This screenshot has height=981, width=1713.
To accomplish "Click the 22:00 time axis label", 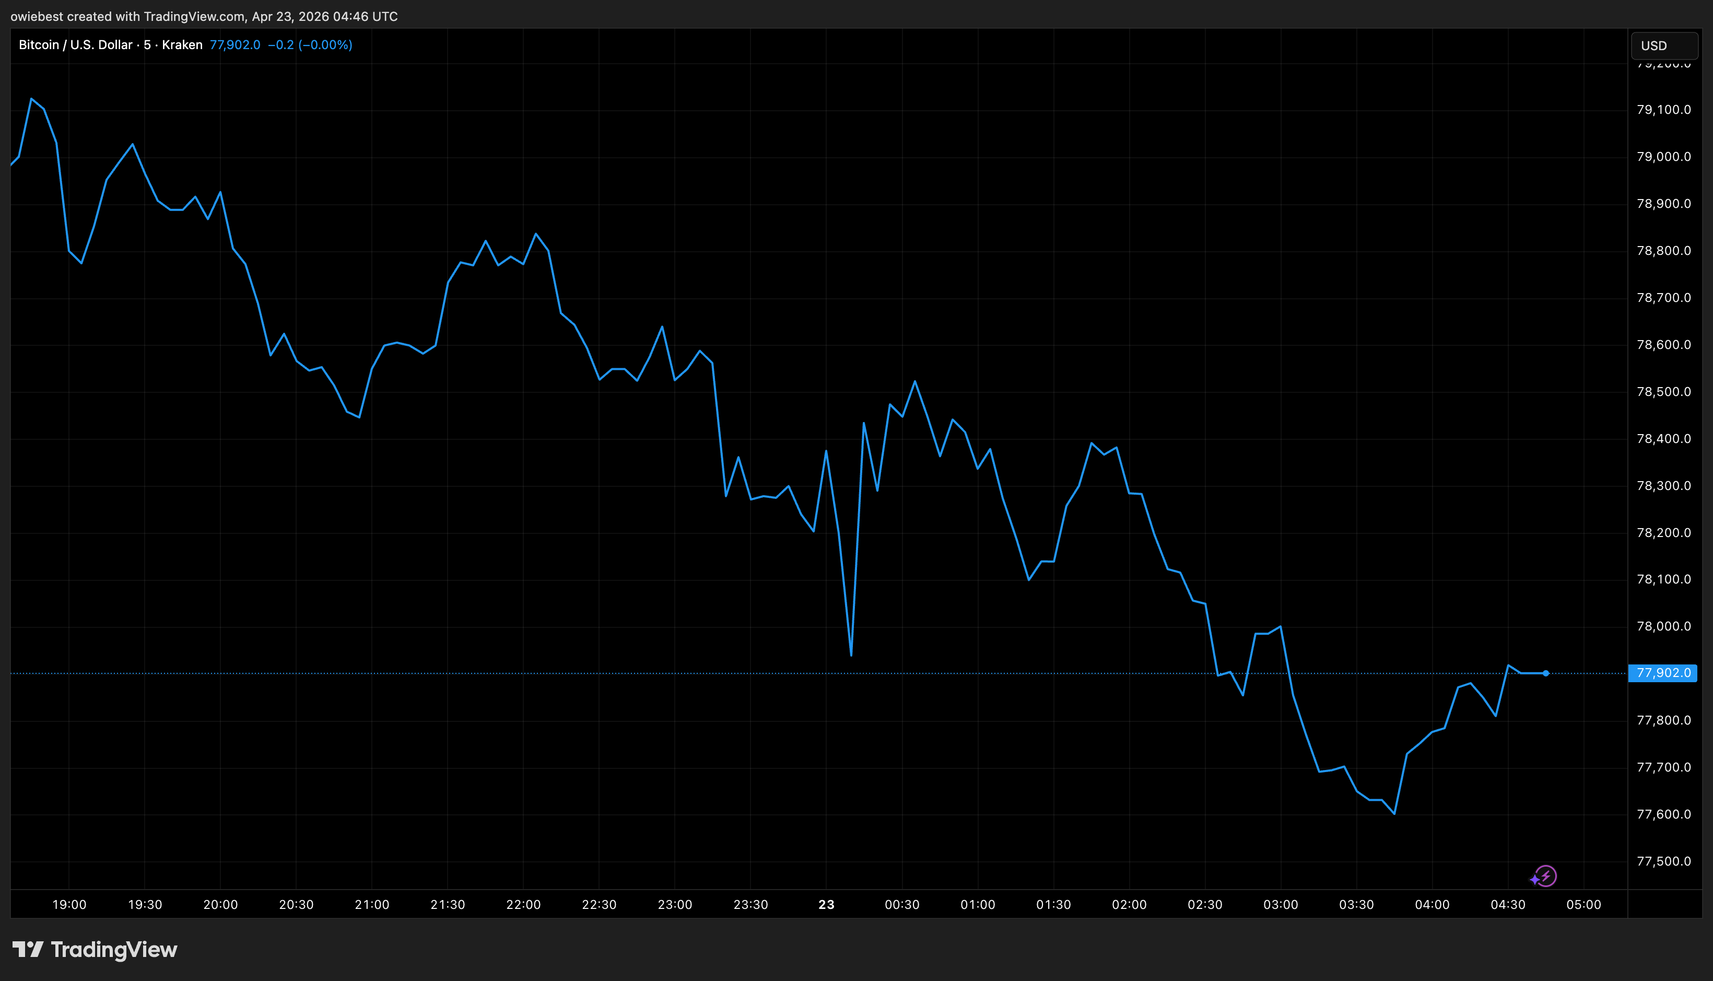I will (523, 905).
